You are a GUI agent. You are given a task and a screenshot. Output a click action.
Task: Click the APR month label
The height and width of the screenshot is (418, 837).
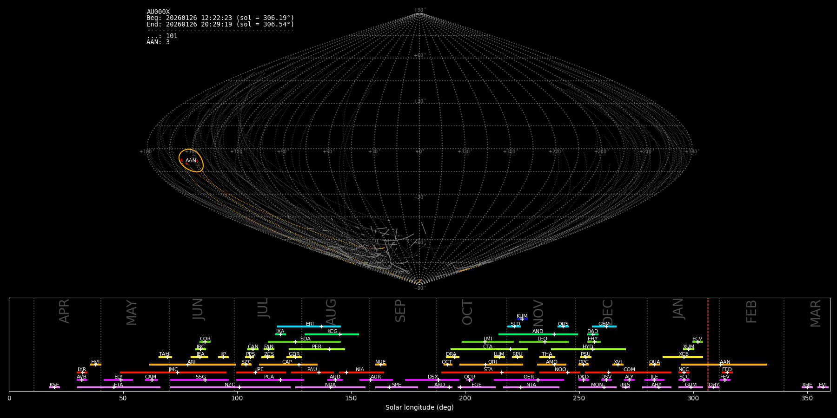coord(64,311)
